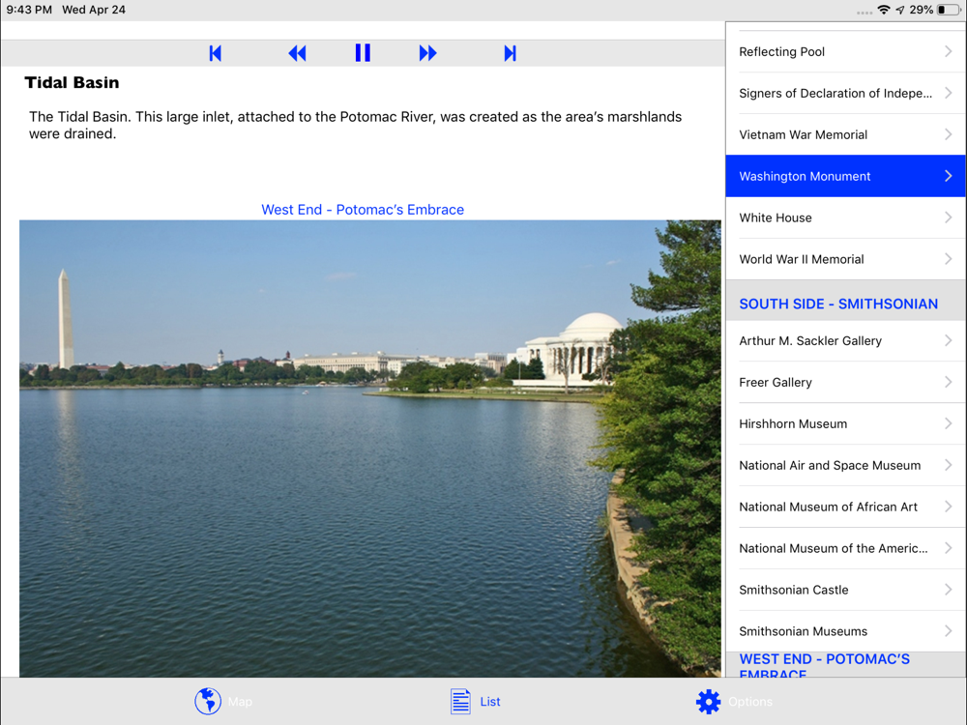Follow the West End - Potomac's Embrace link
Screen dimensions: 967x725
[x=363, y=210]
